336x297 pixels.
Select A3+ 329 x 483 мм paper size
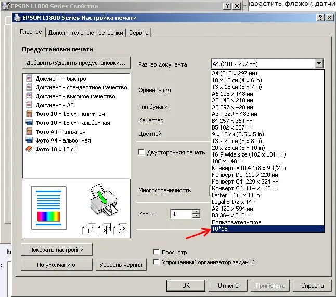[267, 114]
